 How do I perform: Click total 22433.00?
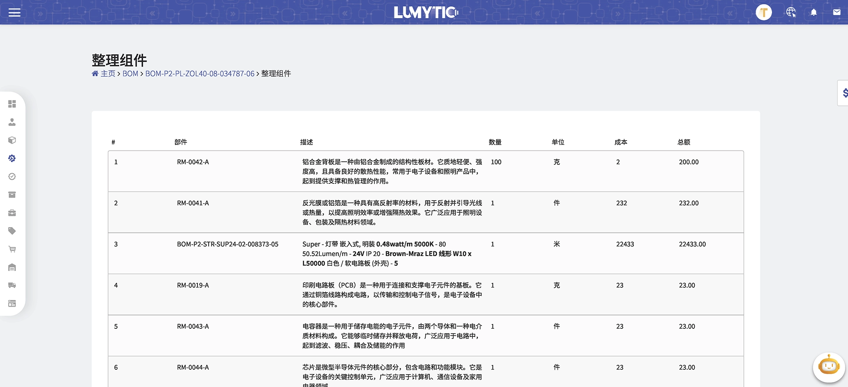tap(692, 244)
